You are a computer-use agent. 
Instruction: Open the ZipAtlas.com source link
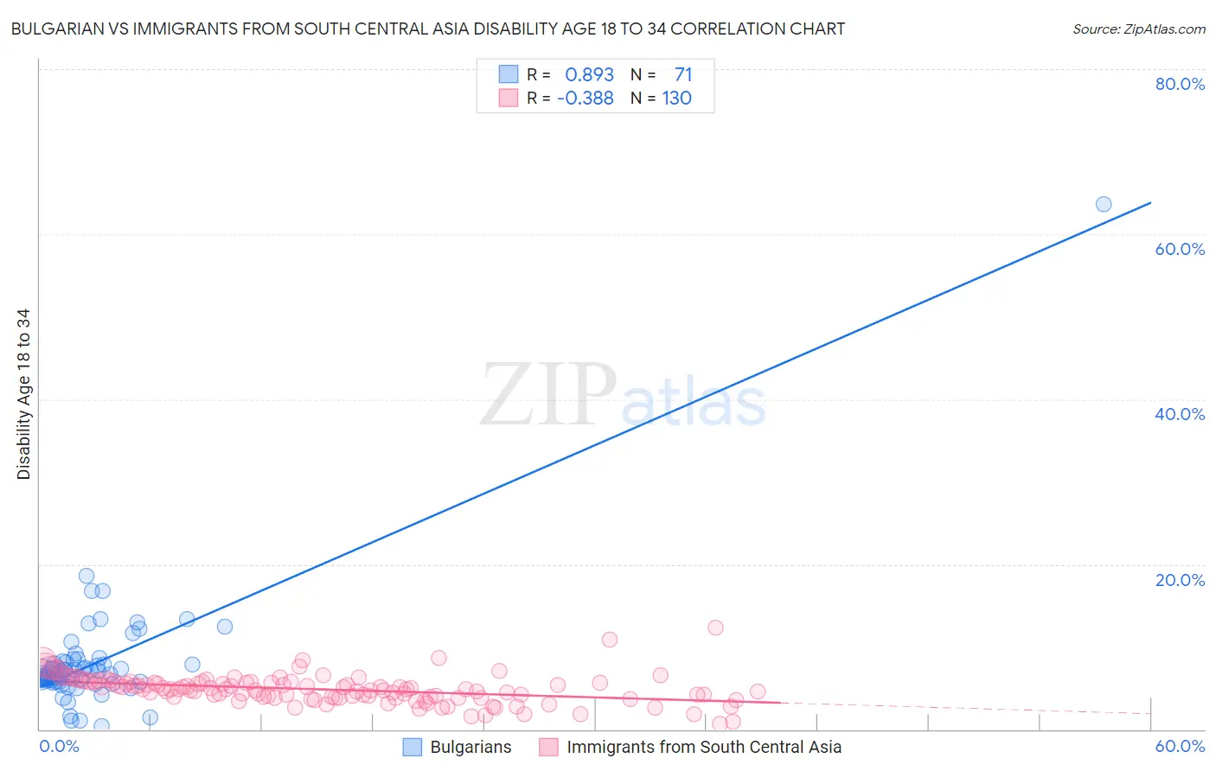click(1139, 29)
